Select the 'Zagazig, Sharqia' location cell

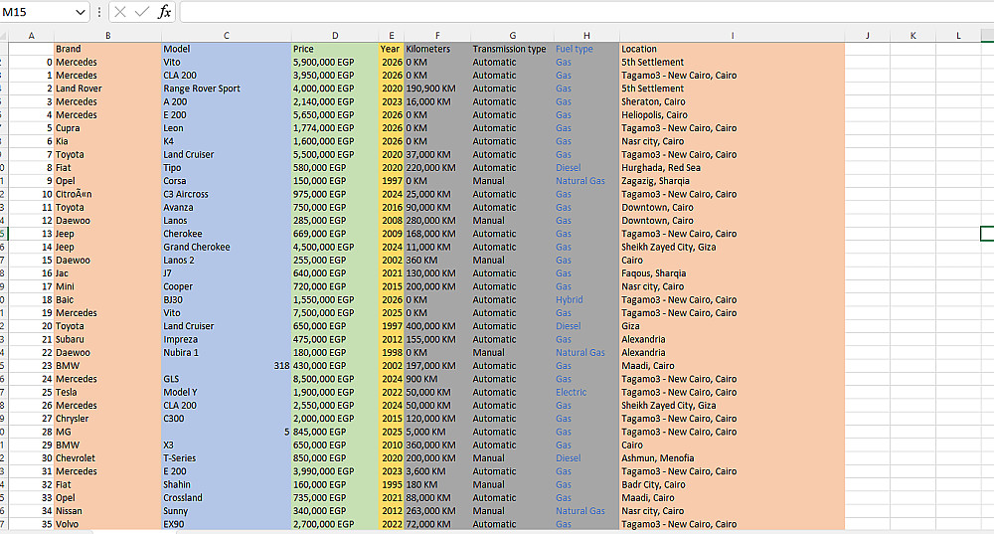coord(733,181)
